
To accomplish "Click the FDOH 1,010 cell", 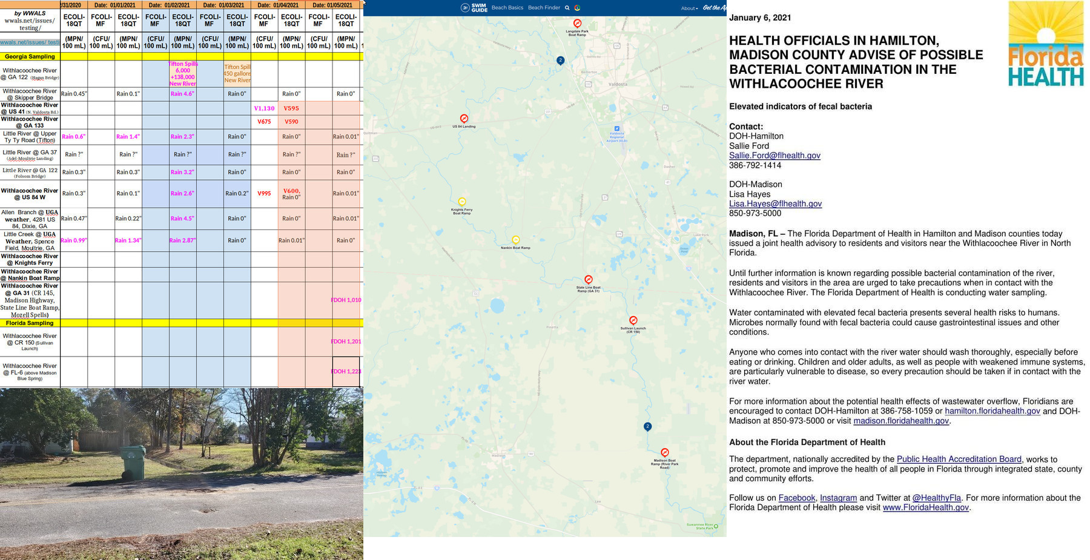I will 346,300.
